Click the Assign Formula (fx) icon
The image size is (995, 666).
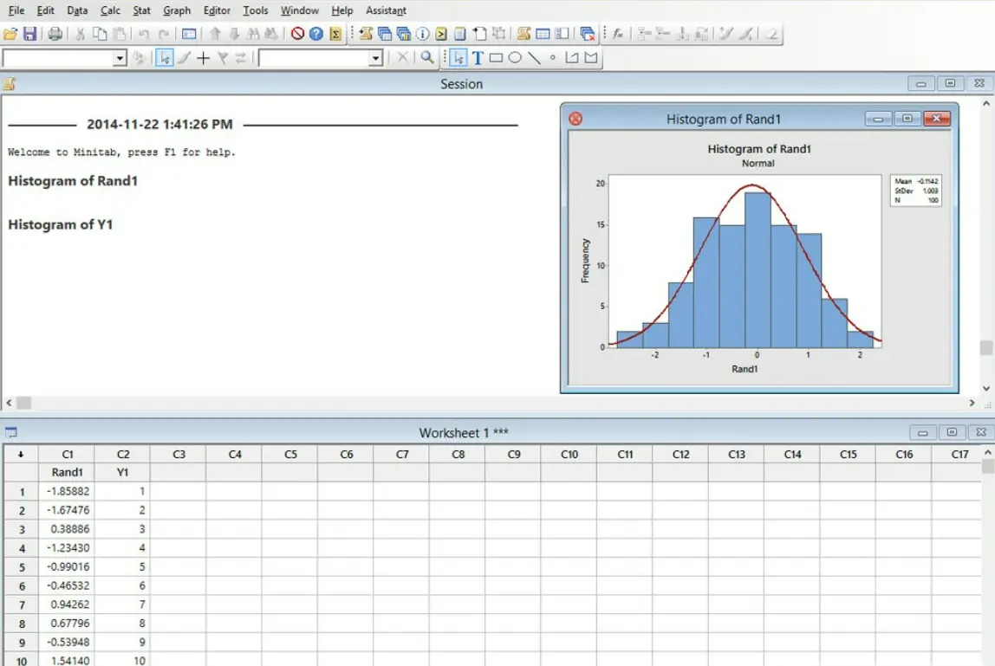pyautogui.click(x=617, y=34)
